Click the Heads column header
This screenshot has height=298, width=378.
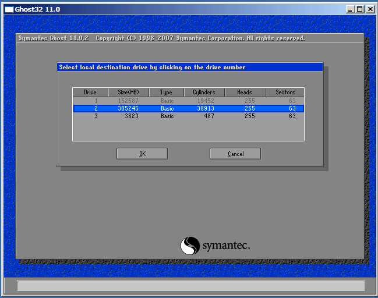[x=245, y=93]
